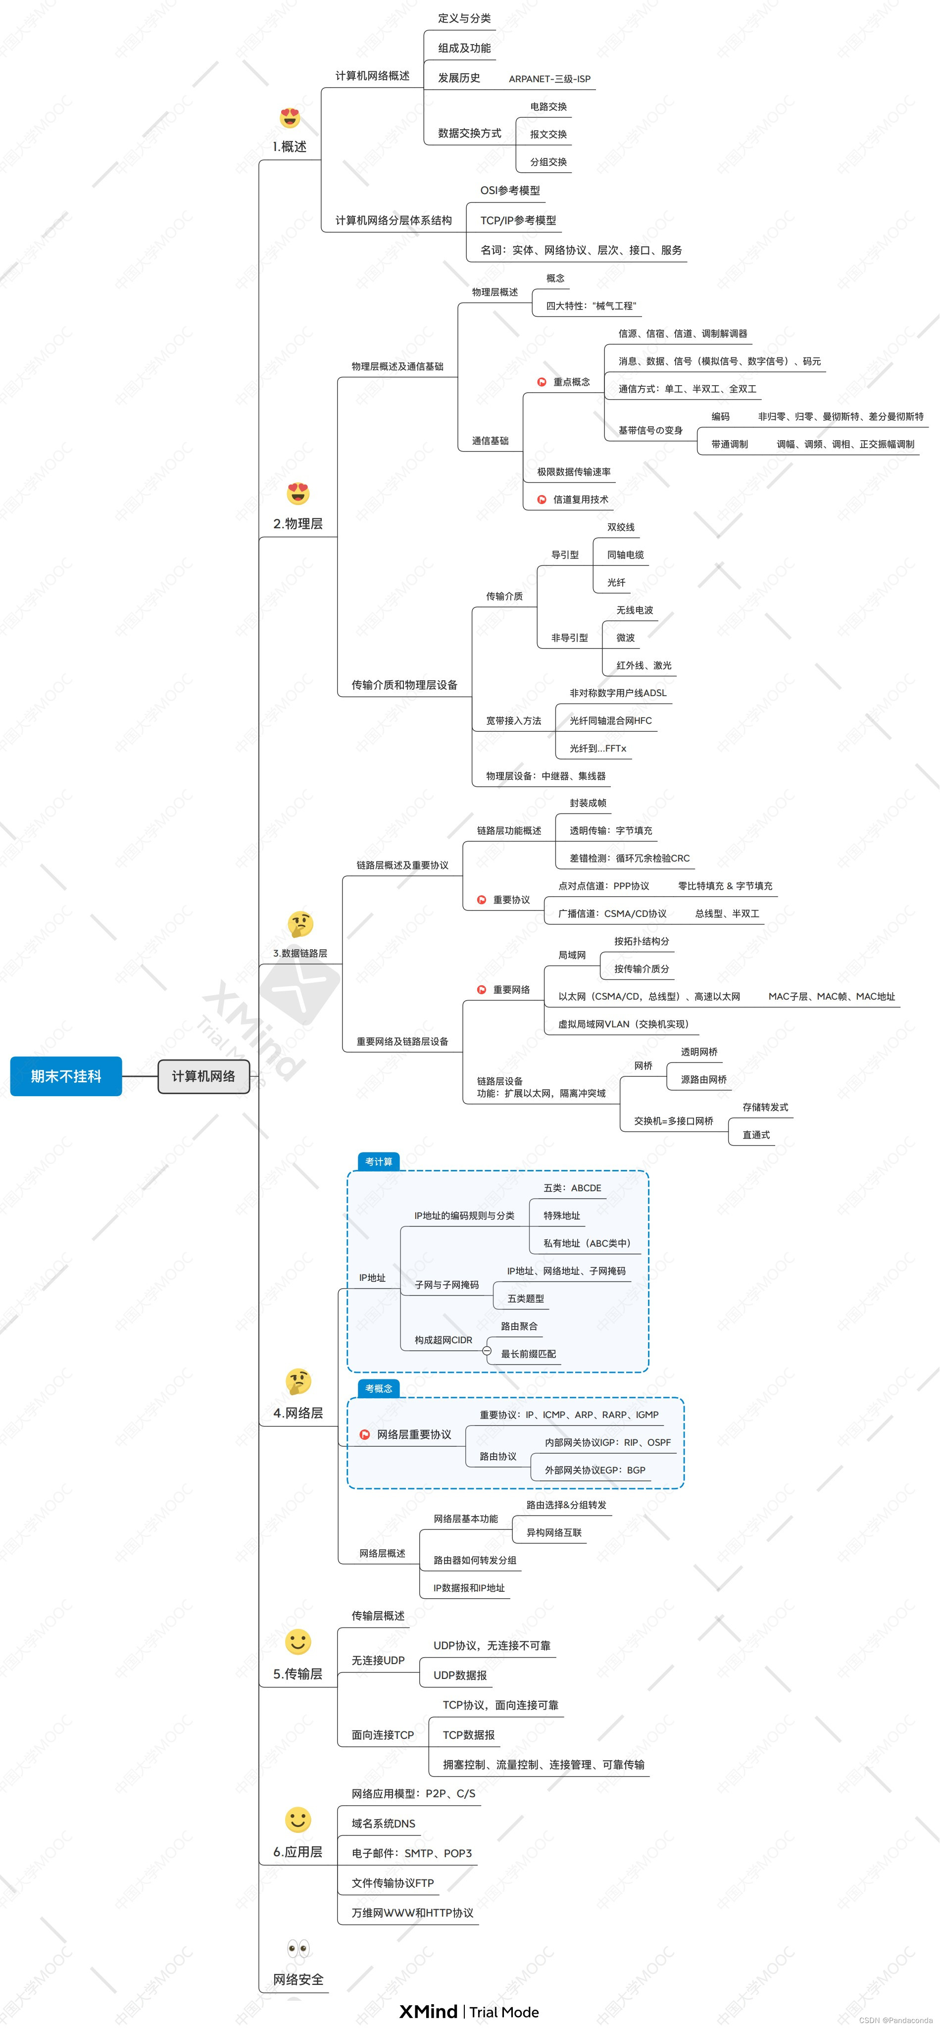The height and width of the screenshot is (2028, 940).
Task: Click the OSI参考模型 node
Action: [510, 191]
